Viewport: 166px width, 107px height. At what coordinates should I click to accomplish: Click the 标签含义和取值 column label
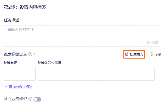[x=49, y=62]
